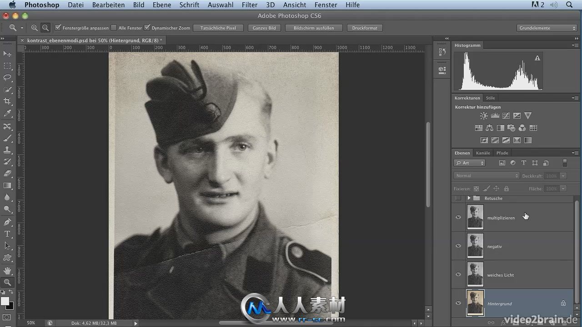Click the Zoom In icon in options bar

click(35, 28)
